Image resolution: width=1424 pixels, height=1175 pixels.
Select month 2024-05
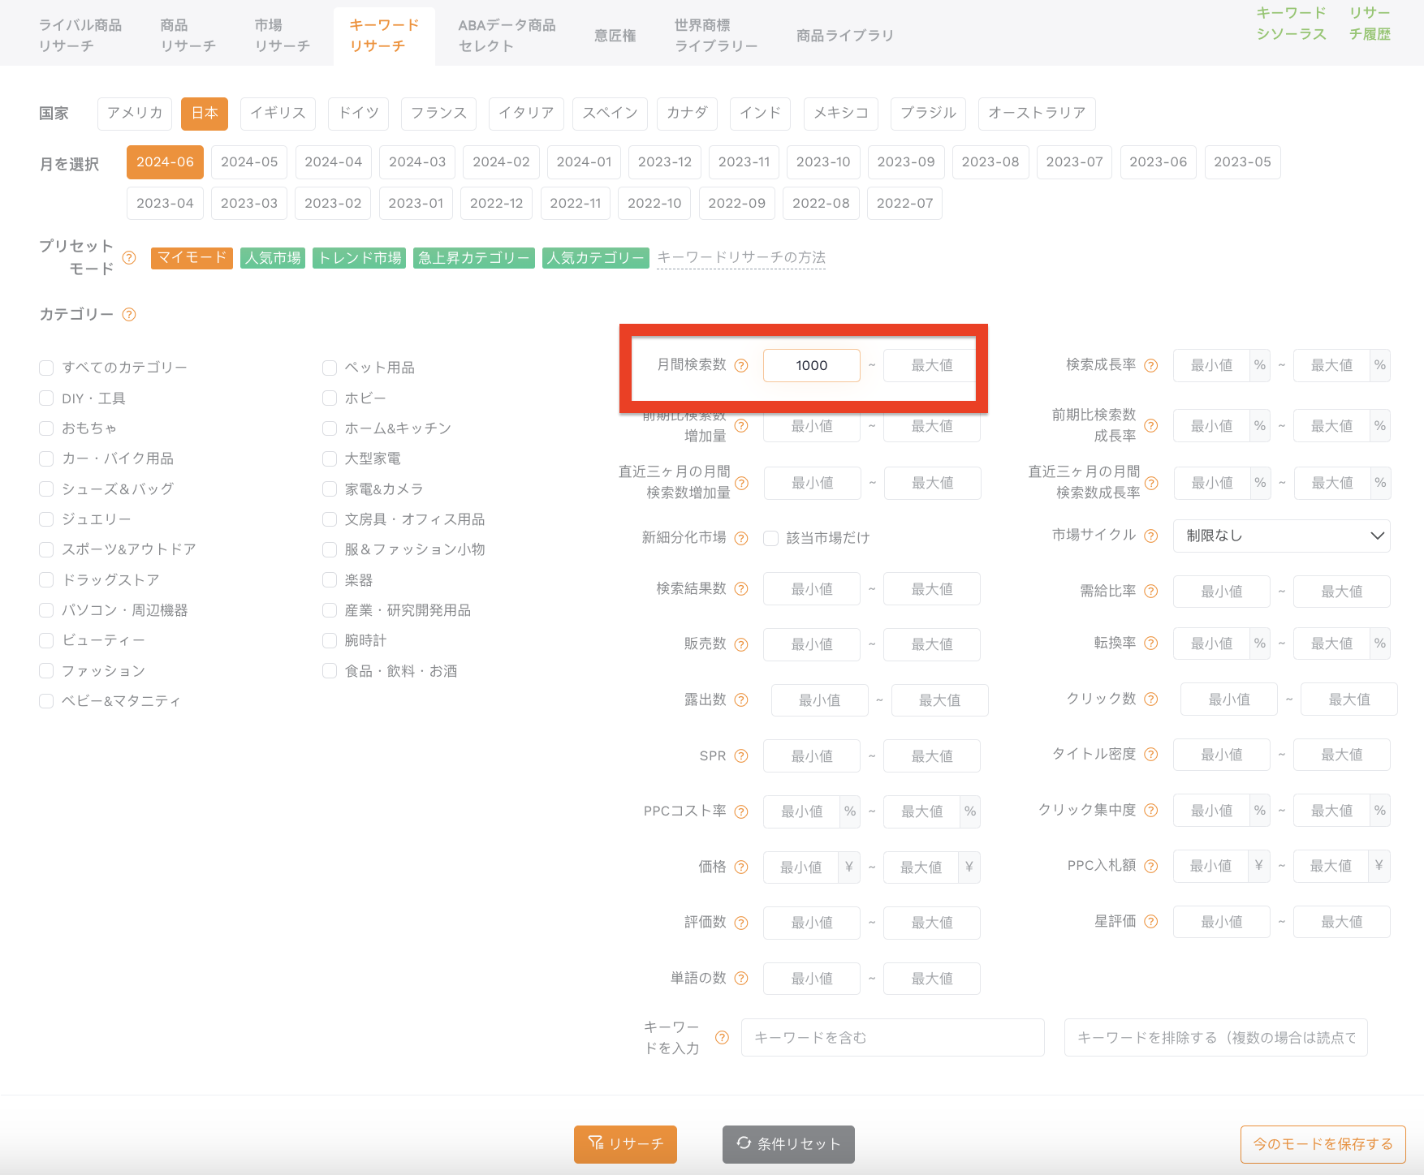(249, 162)
